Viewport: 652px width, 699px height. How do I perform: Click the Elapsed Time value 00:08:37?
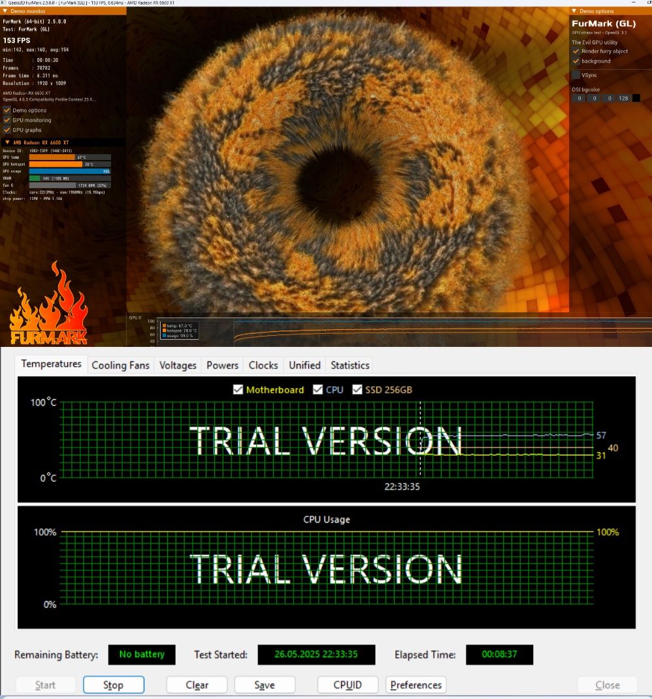point(500,655)
